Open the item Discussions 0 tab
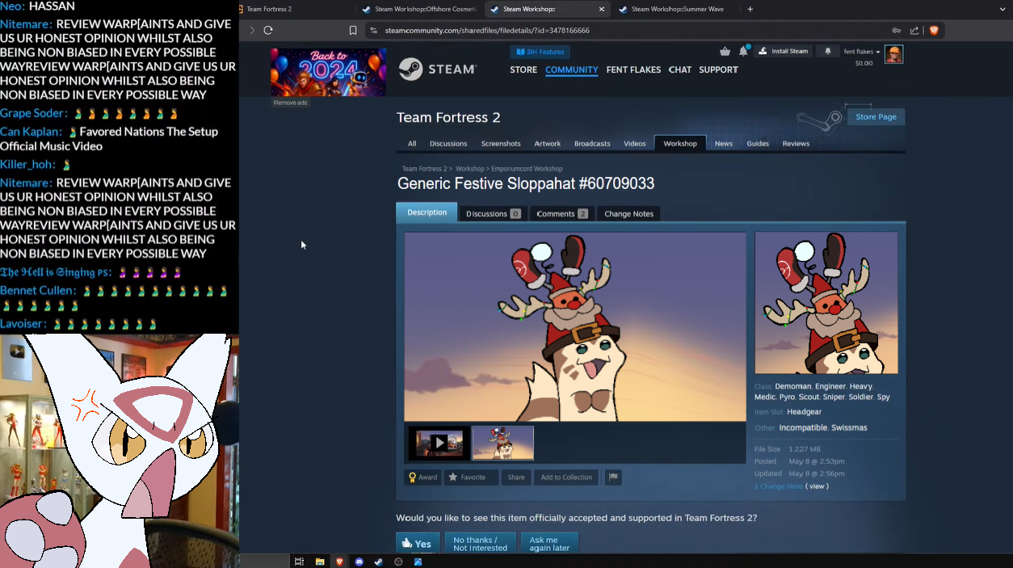 [x=493, y=213]
